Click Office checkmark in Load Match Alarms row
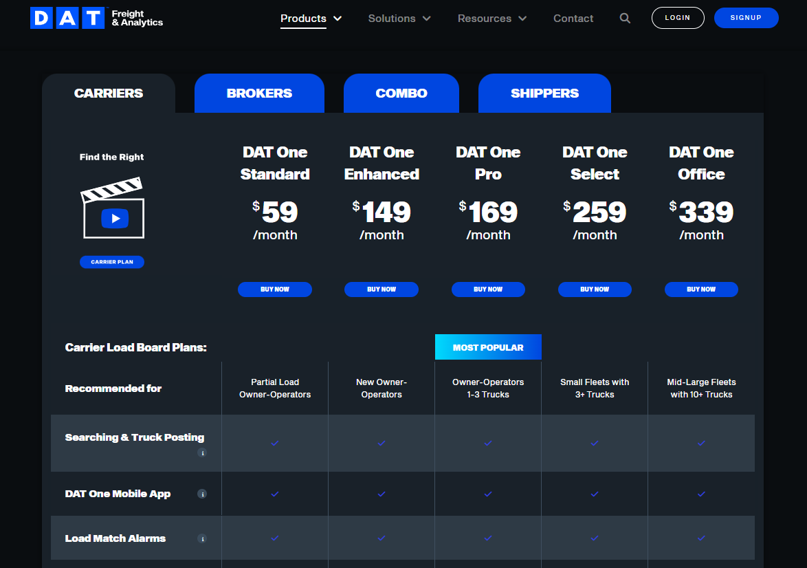 pos(701,538)
